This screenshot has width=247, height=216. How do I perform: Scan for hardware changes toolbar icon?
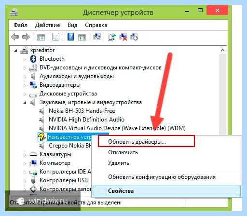pyautogui.click(x=97, y=37)
